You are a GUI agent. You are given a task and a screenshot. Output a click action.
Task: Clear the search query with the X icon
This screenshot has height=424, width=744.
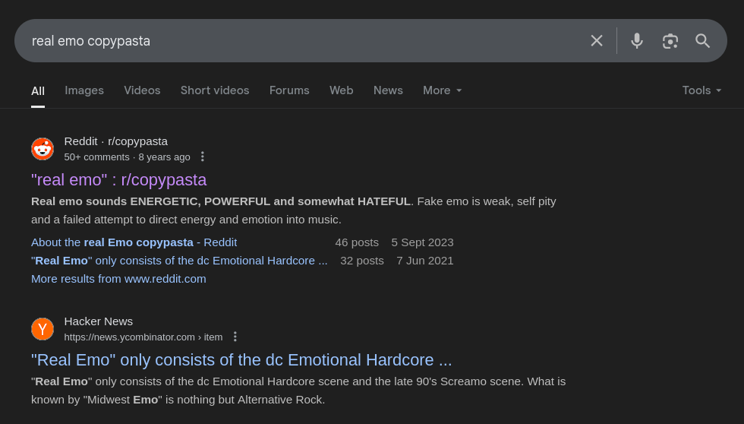(597, 41)
